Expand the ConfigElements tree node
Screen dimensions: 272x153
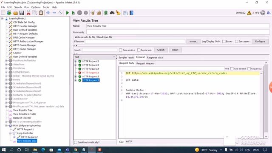(6, 72)
